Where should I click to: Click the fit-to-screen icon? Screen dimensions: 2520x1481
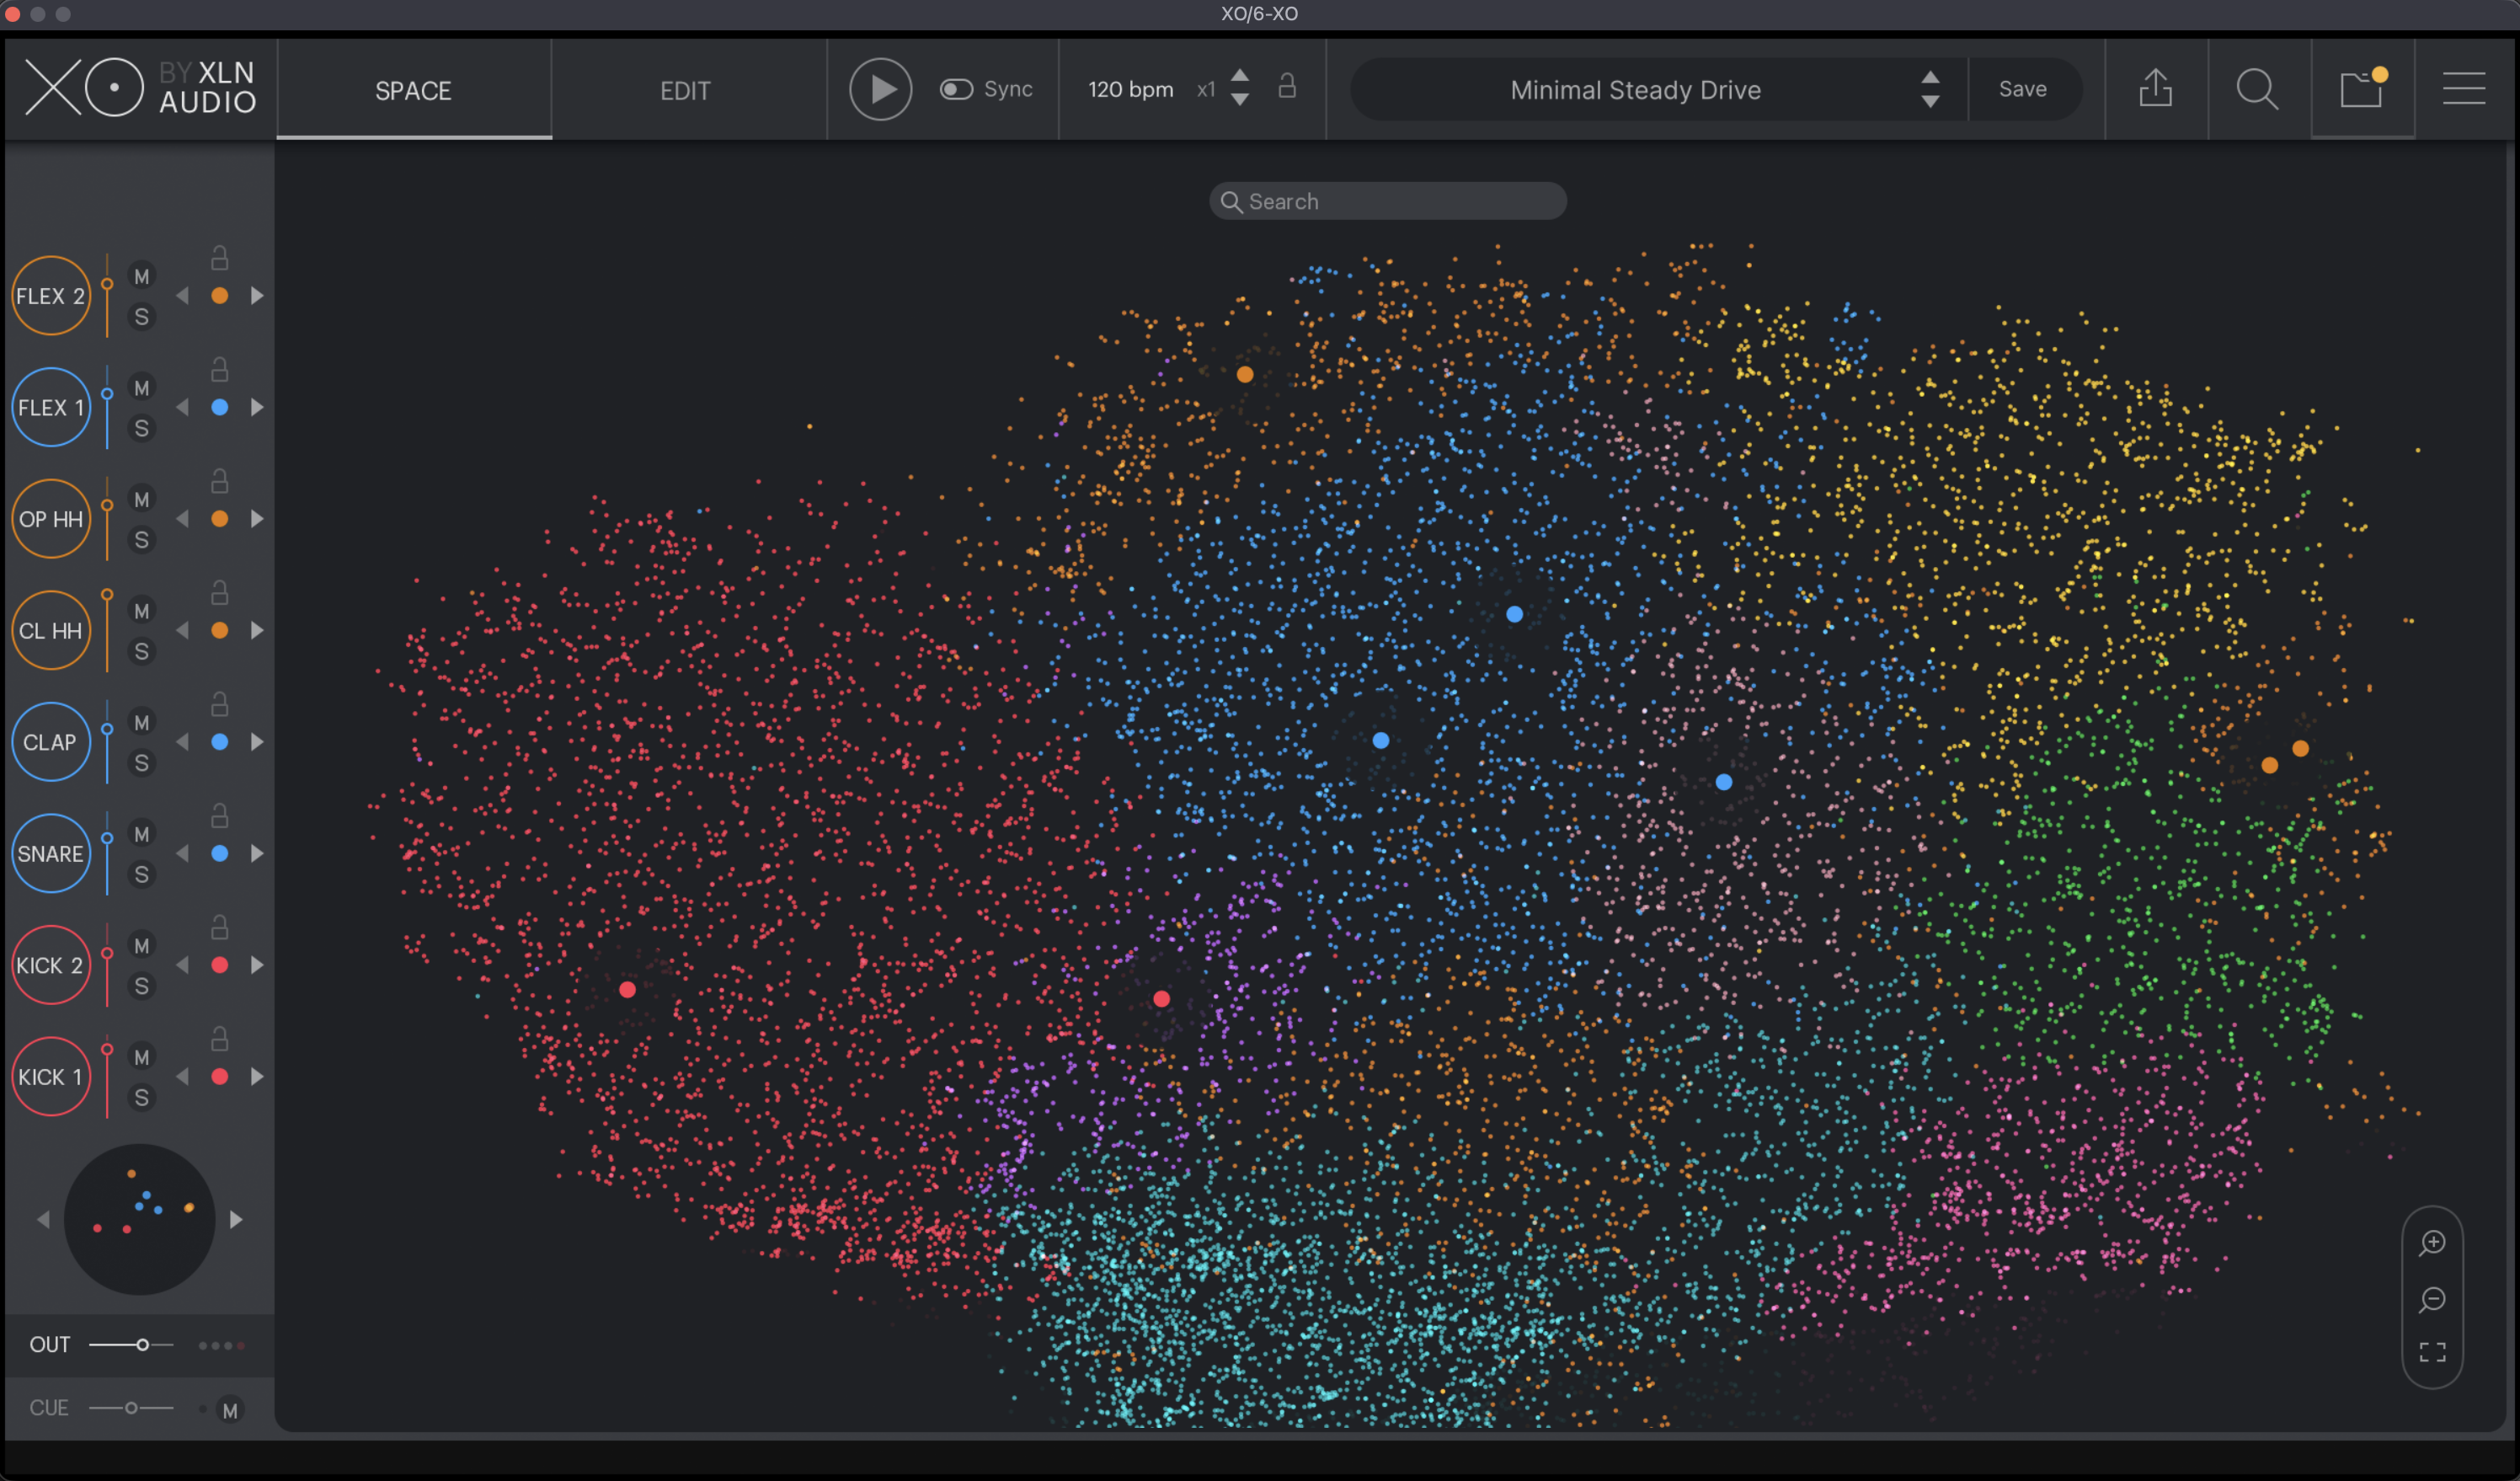click(x=2432, y=1353)
